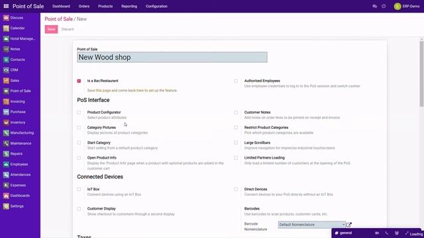Open activities clock icon in top bar

[x=384, y=6]
